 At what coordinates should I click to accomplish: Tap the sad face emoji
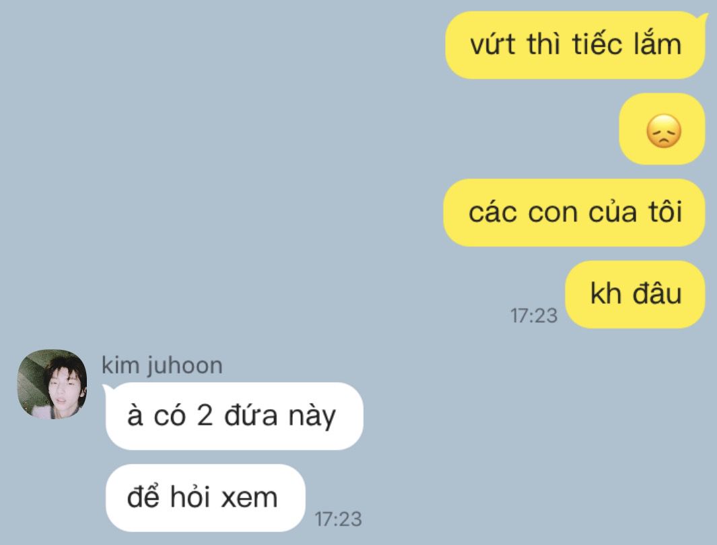pyautogui.click(x=664, y=131)
